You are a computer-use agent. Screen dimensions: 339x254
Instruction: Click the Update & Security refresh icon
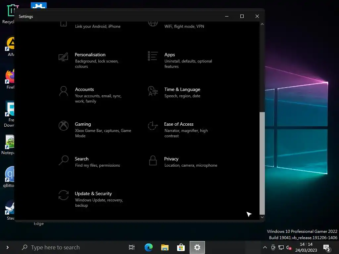point(64,195)
